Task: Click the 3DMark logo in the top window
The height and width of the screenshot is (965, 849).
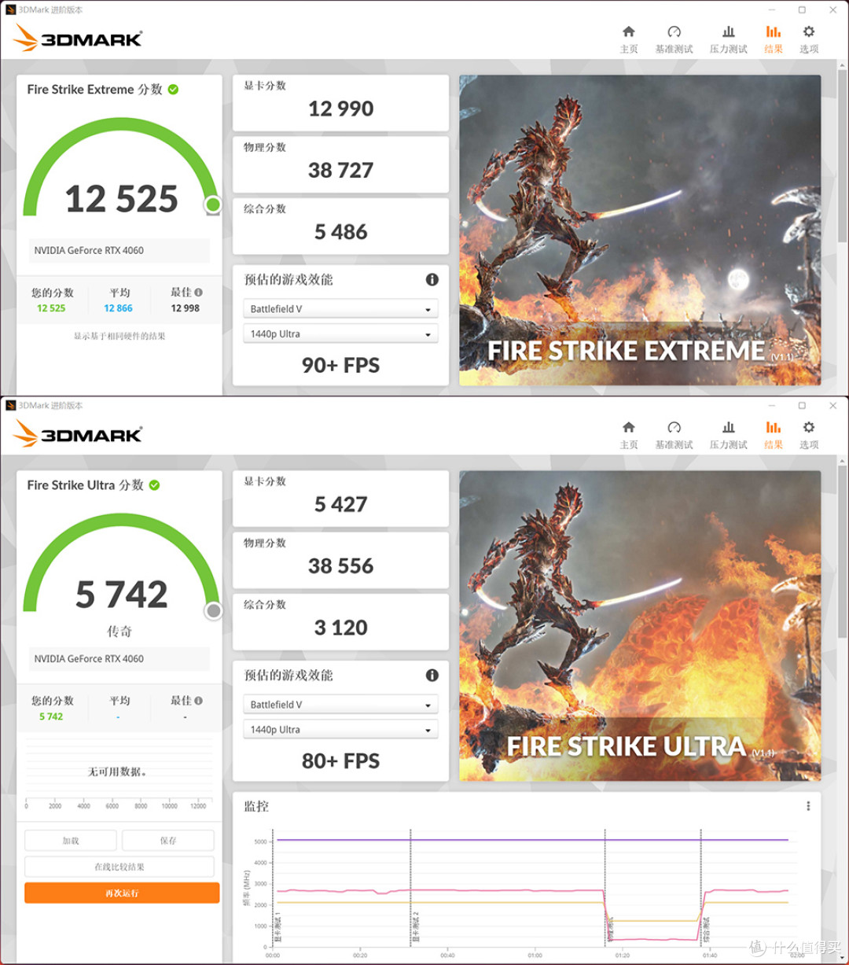Action: click(78, 39)
